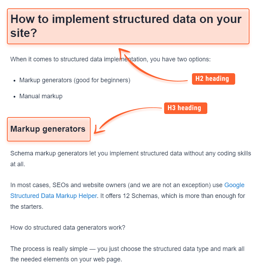
Task: Click the word 'site?' in the H2 heading
Action: point(24,33)
